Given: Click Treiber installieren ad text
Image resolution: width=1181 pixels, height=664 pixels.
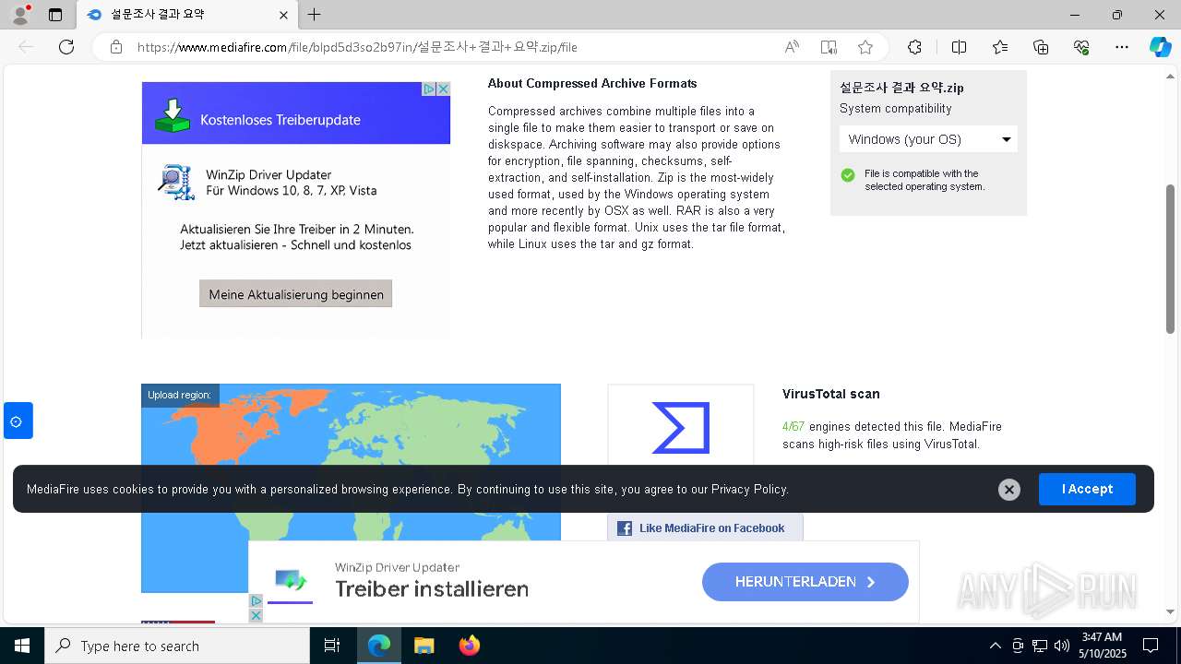Looking at the screenshot, I should tap(432, 589).
